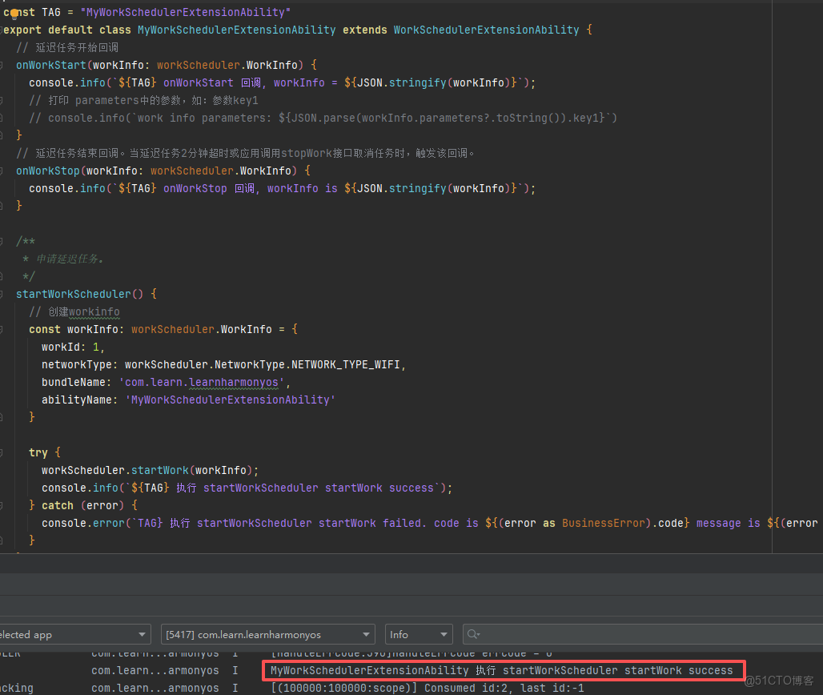
Task: Click the magnifier icon in log search
Action: tap(472, 634)
